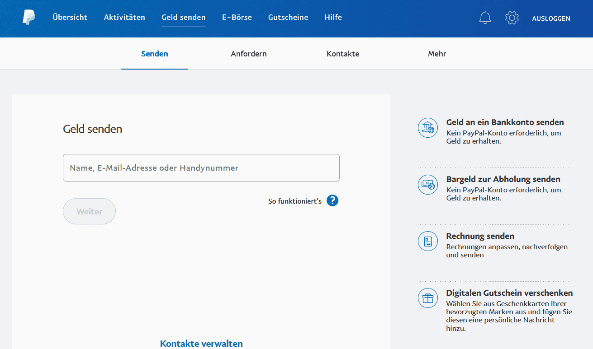The height and width of the screenshot is (349, 593).
Task: Click the gift voucher icon
Action: click(x=427, y=298)
